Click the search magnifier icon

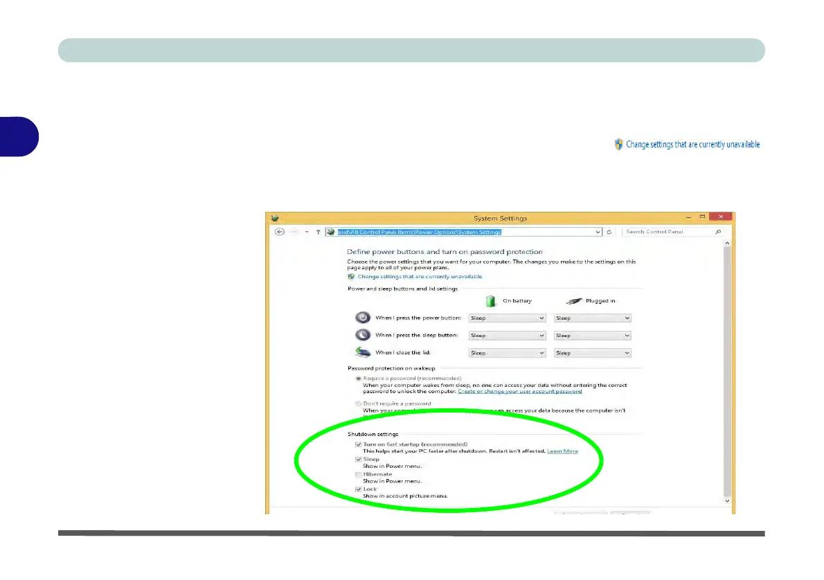point(718,232)
